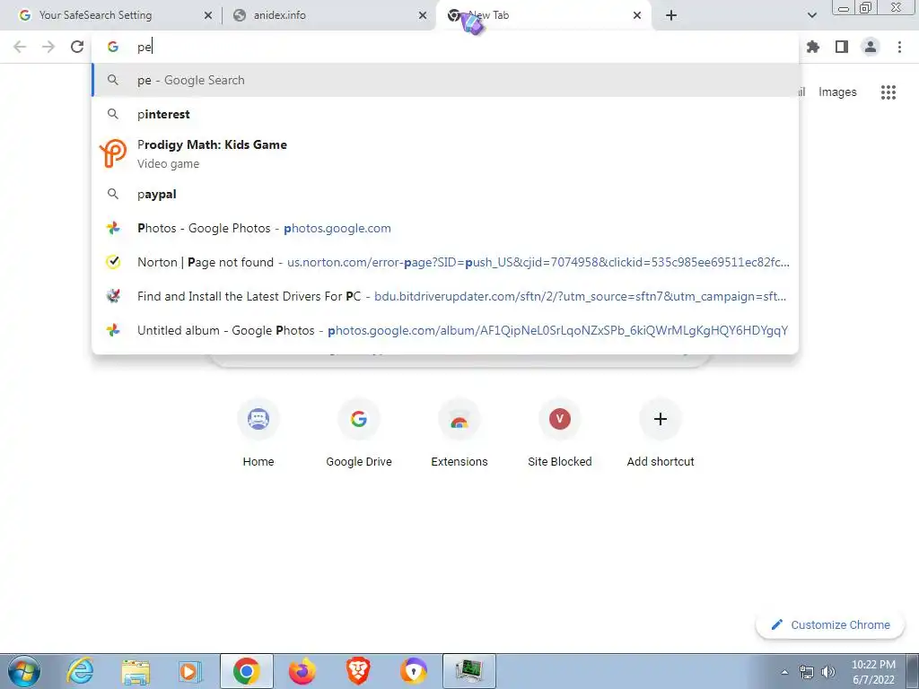The image size is (919, 689).
Task: Open Photos - Google Photos suggestion
Action: [x=445, y=228]
